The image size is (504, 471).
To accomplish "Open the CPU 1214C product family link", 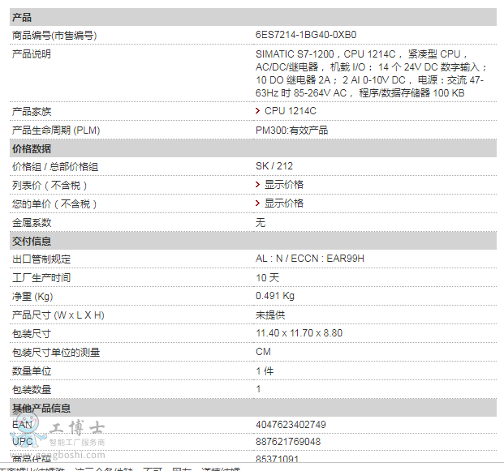I will pos(291,111).
